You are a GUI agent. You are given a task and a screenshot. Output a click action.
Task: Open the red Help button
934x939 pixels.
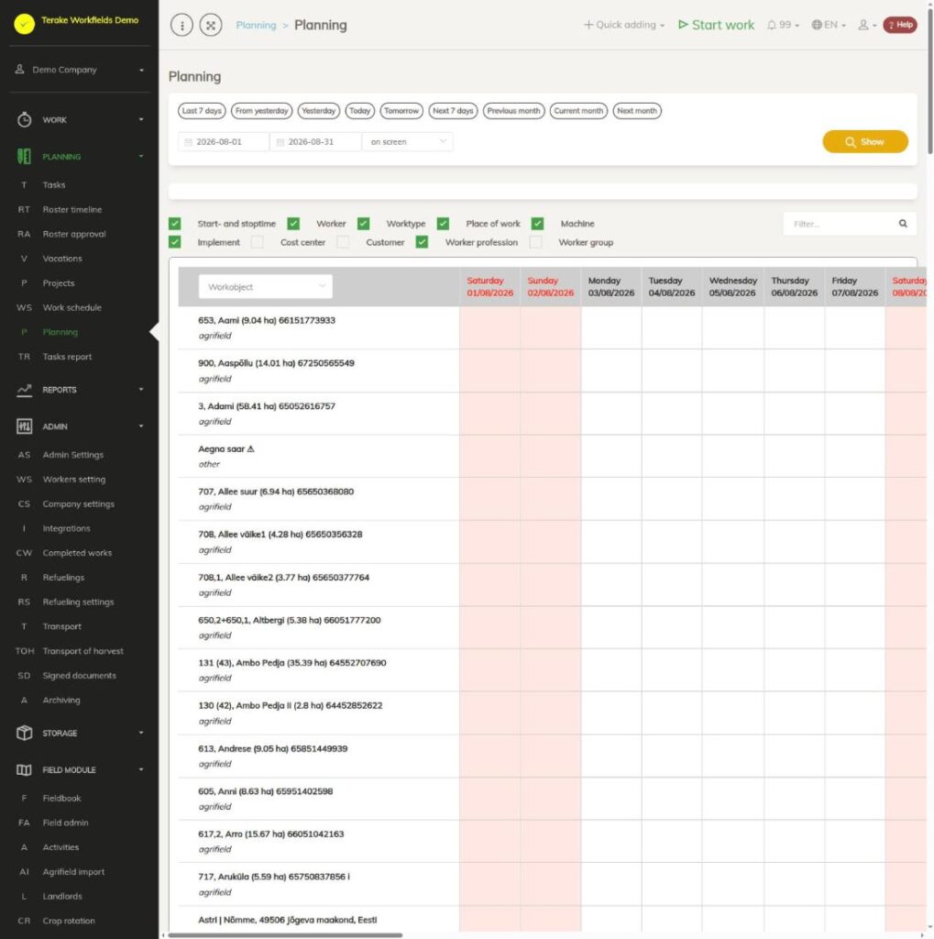[900, 25]
